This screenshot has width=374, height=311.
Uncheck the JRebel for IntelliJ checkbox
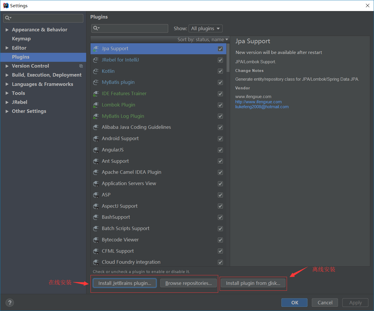[221, 60]
